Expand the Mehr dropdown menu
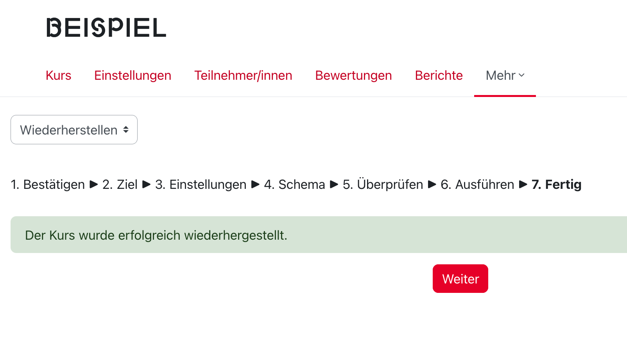 tap(505, 75)
